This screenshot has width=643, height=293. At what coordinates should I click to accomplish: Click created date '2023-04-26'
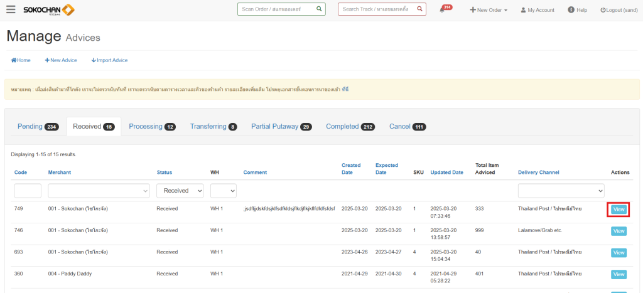click(x=355, y=252)
